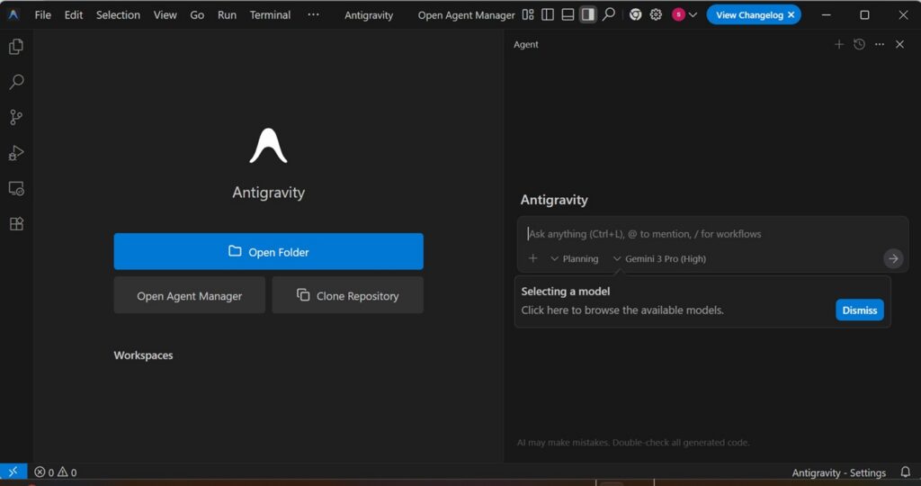
Task: Click the Antigravity title in the title bar
Action: [369, 15]
